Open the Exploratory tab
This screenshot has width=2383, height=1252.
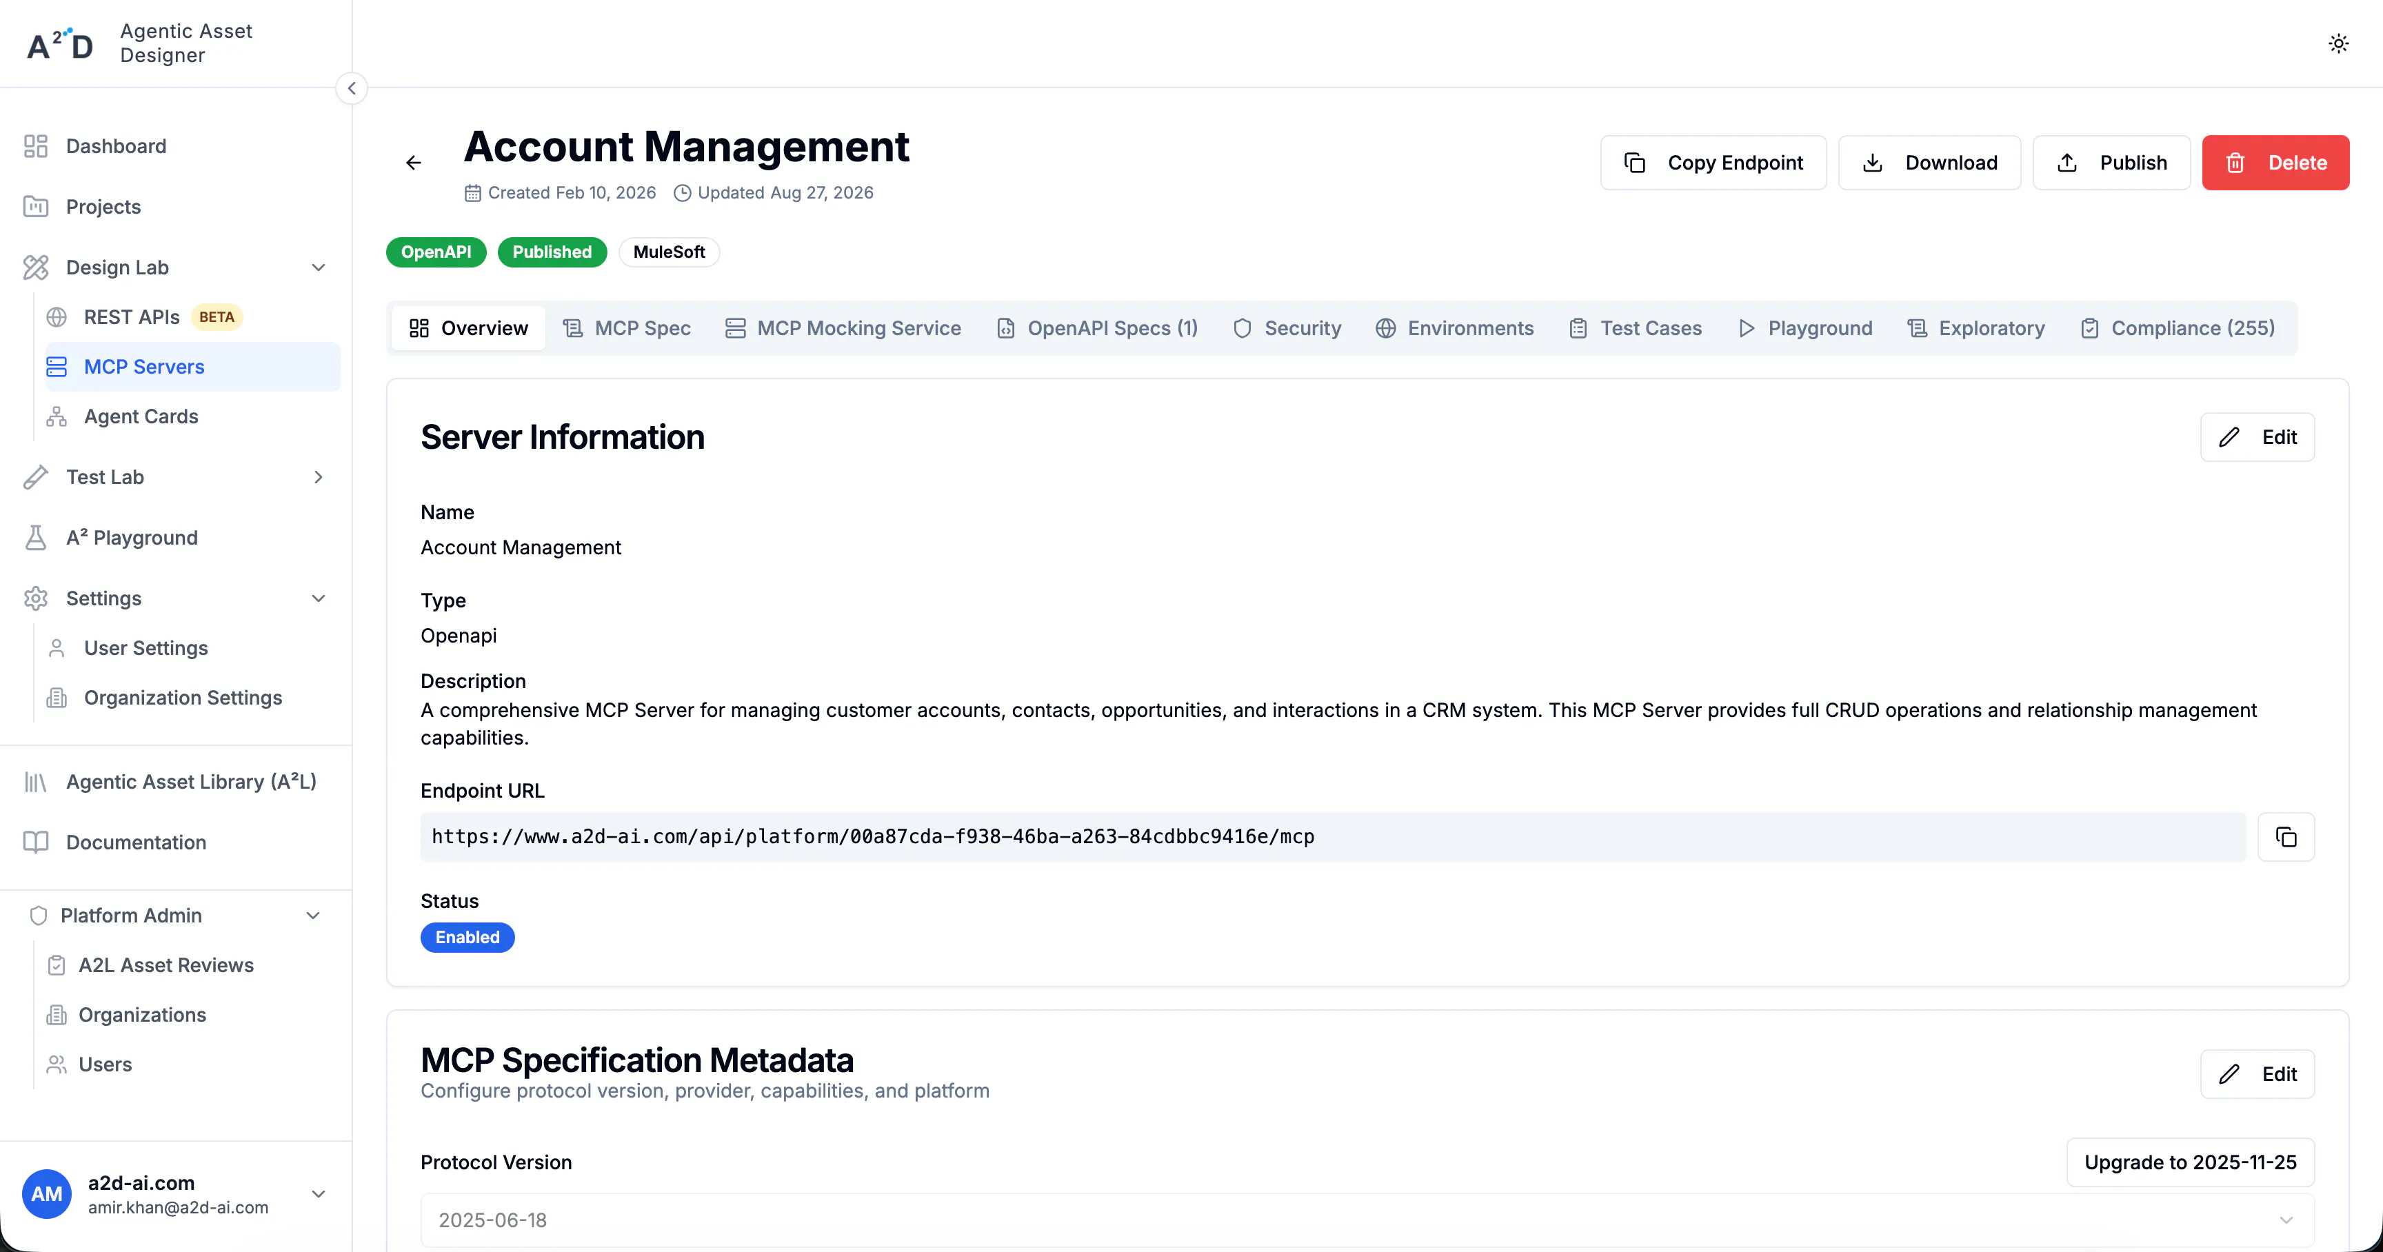(x=1976, y=328)
